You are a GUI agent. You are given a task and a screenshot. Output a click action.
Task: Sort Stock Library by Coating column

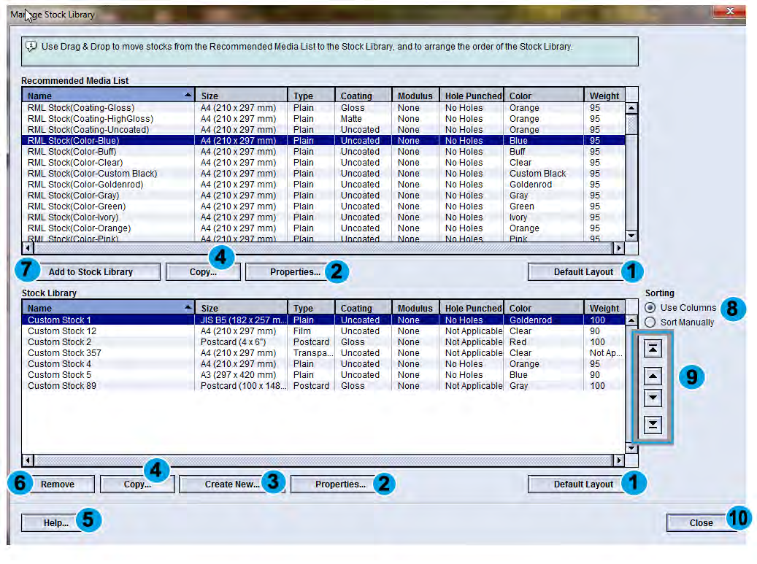tap(363, 308)
